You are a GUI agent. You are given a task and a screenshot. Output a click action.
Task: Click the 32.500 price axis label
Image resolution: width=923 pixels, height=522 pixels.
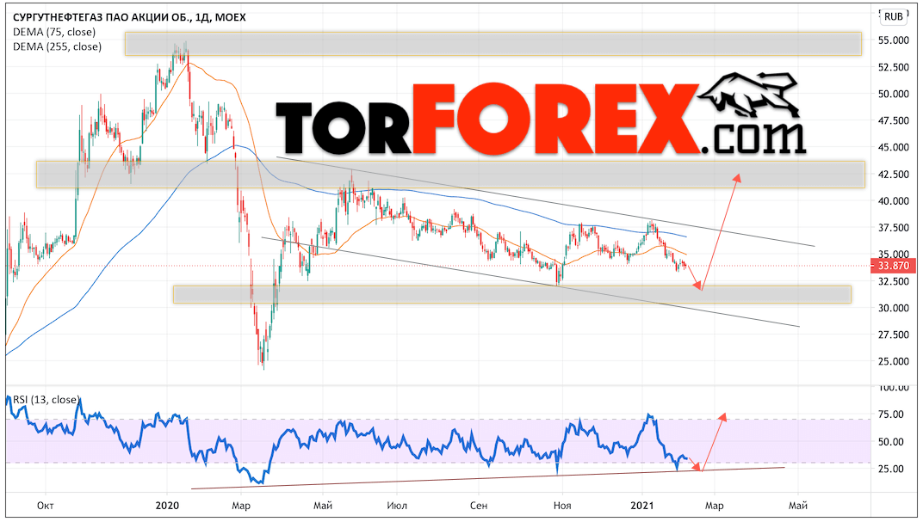(894, 281)
